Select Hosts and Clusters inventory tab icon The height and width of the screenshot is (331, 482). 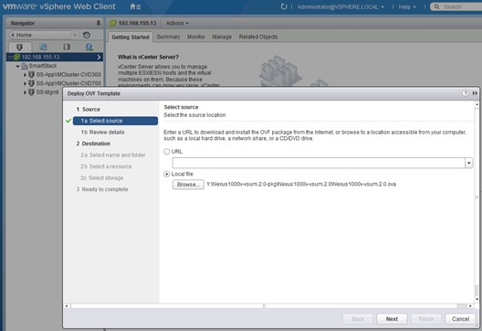[19, 47]
